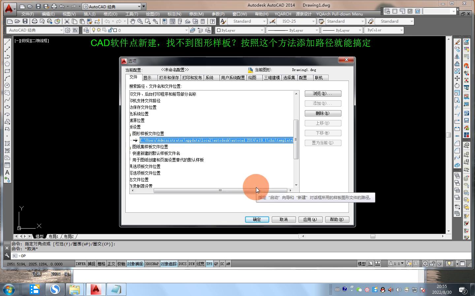The image size is (475, 296).
Task: Expand the layer list dropdown
Action: point(186,30)
